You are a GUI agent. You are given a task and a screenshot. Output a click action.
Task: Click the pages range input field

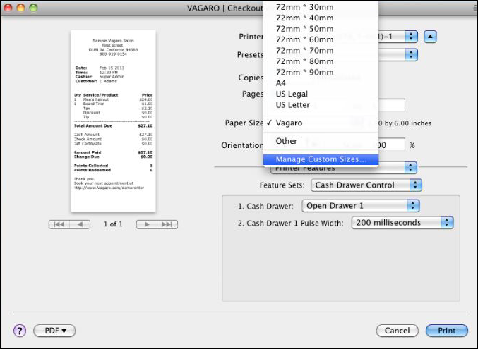(391, 105)
